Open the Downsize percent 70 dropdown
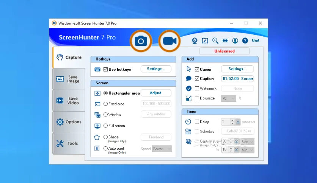Image resolution: width=317 pixels, height=183 pixels. (228, 98)
